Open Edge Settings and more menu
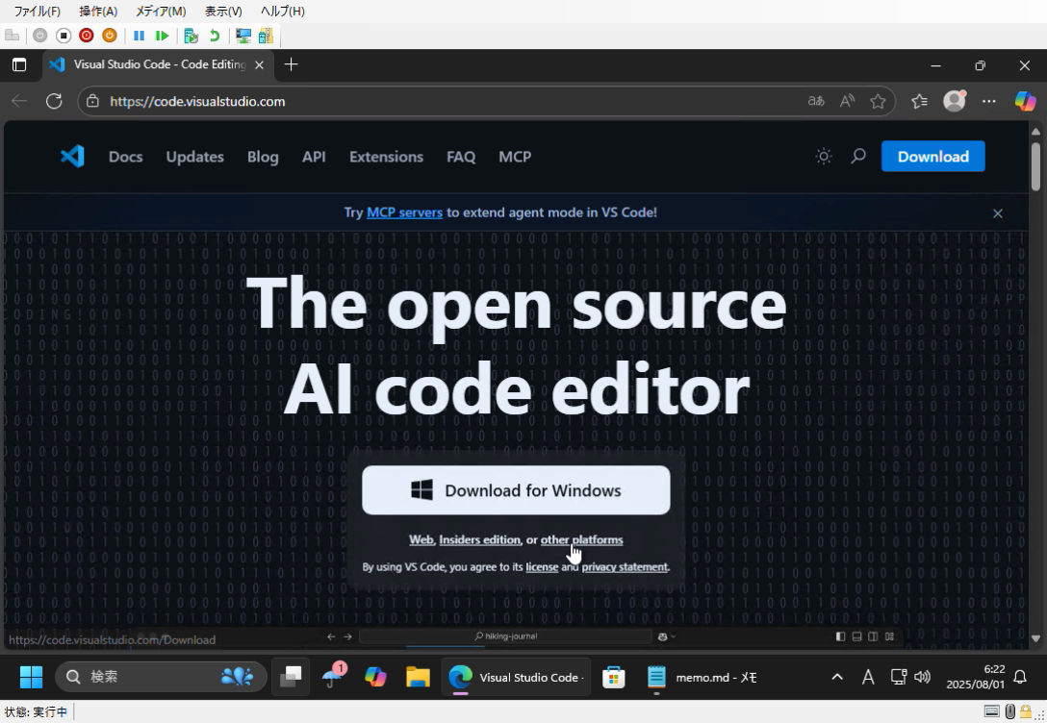This screenshot has height=723, width=1047. coord(989,101)
